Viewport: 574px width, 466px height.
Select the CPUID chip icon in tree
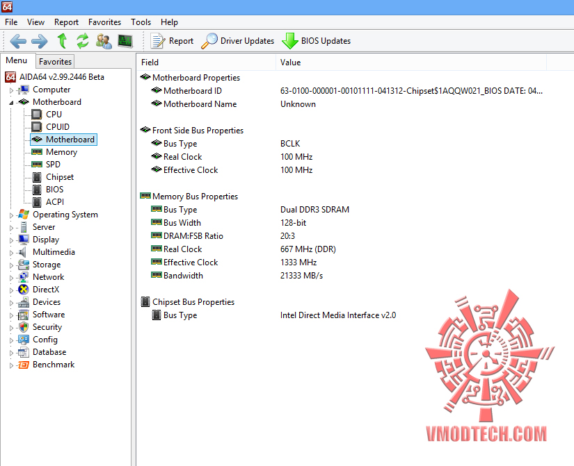[37, 127]
